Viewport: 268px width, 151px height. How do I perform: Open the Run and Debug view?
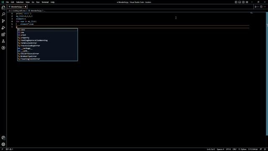point(3,28)
